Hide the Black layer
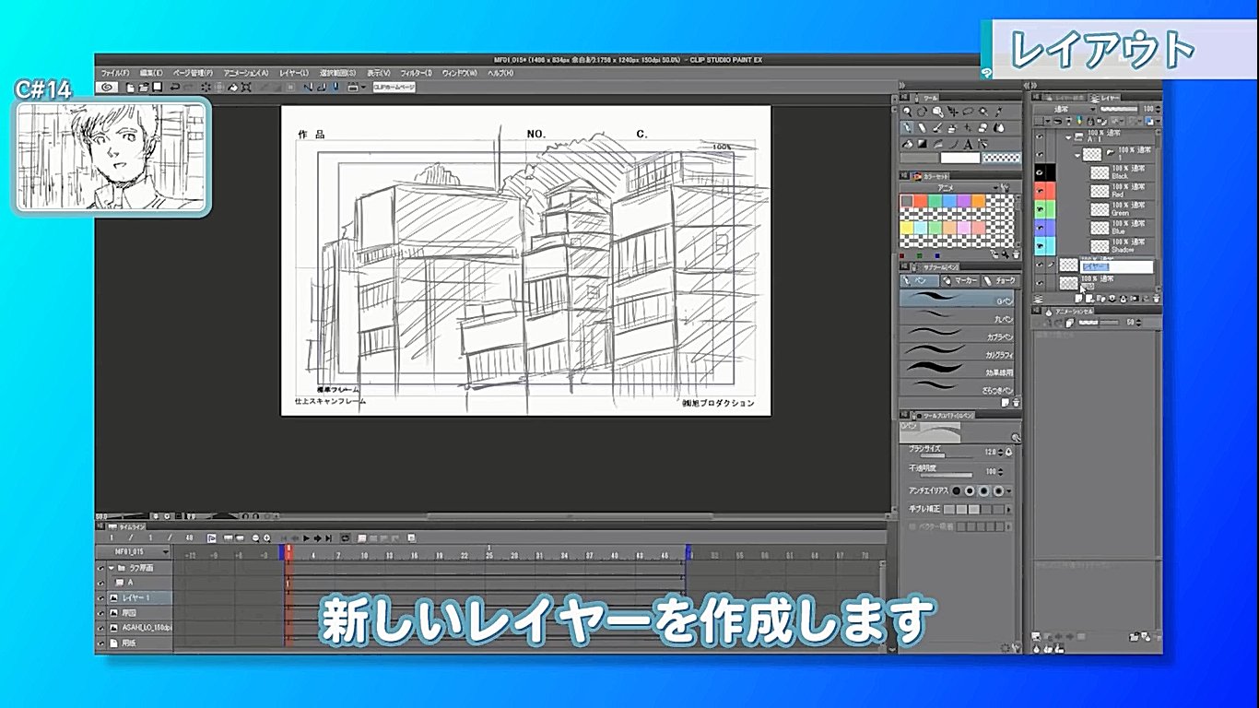1259x708 pixels. tap(1039, 172)
